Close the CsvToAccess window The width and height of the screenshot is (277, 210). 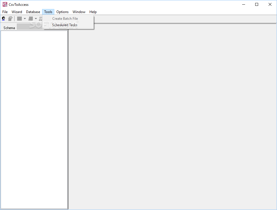click(x=270, y=4)
